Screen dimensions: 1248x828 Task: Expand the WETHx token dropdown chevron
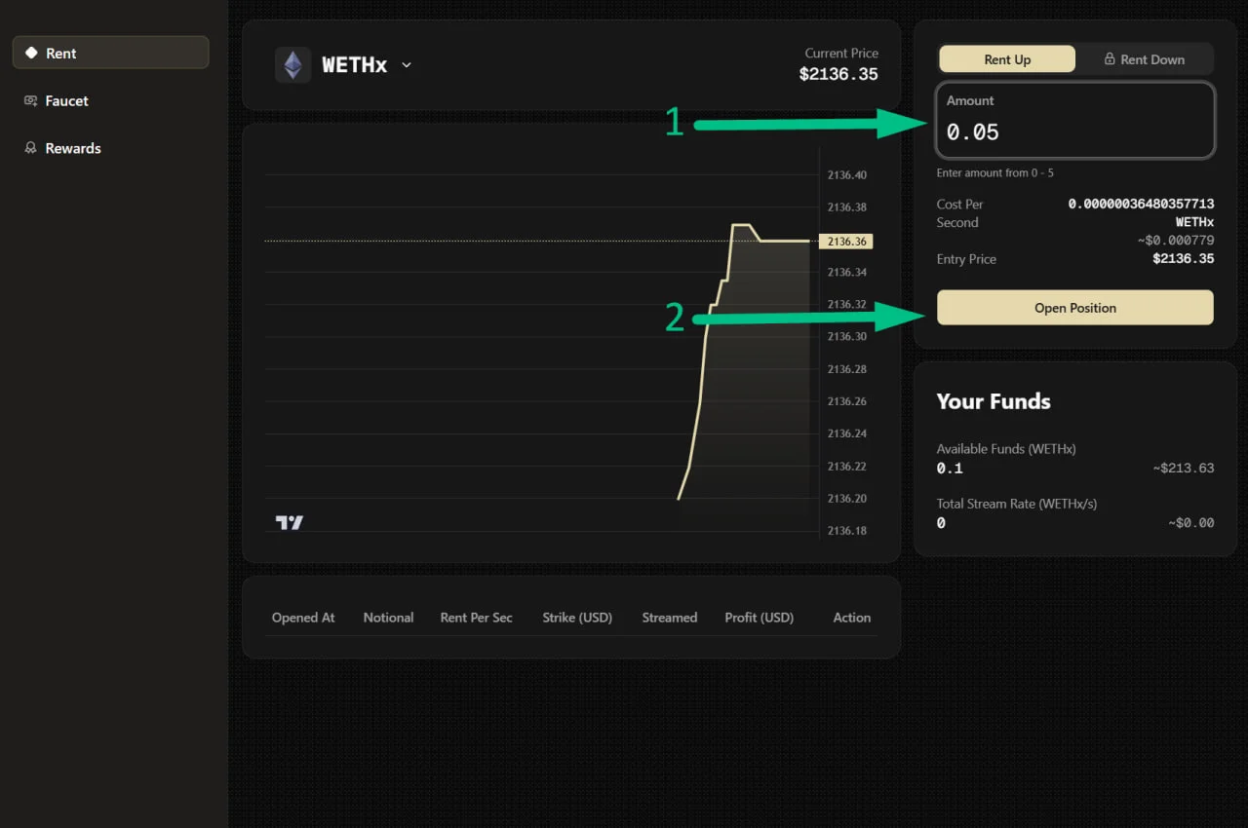pyautogui.click(x=407, y=65)
